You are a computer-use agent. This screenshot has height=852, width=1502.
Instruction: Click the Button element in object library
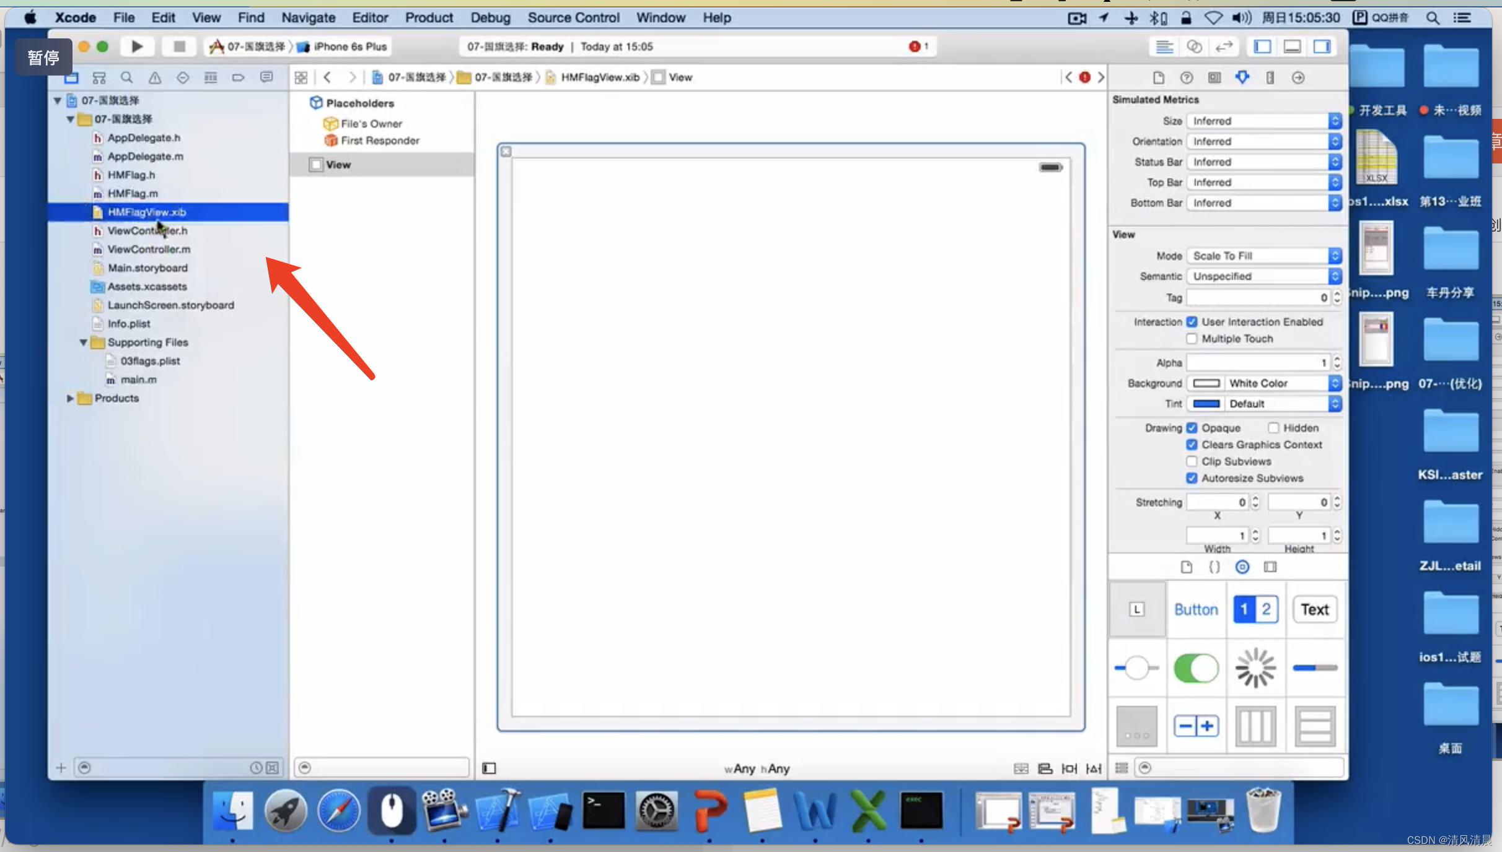[1196, 609]
